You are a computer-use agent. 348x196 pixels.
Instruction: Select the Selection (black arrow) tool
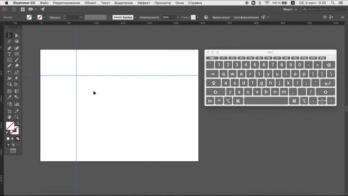click(x=9, y=35)
